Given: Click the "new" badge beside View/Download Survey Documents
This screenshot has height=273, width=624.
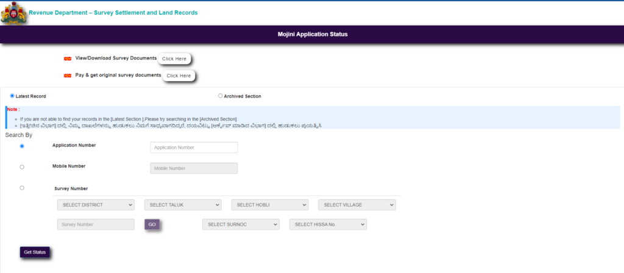Looking at the screenshot, I should [68, 59].
